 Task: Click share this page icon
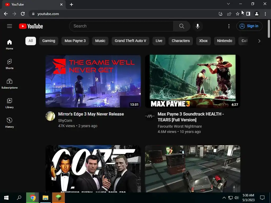(x=229, y=14)
